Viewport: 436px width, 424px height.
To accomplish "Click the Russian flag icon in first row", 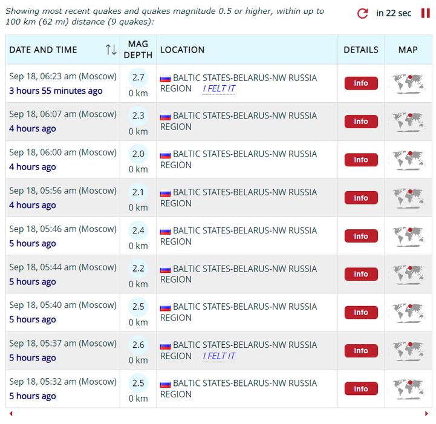I will pos(165,79).
